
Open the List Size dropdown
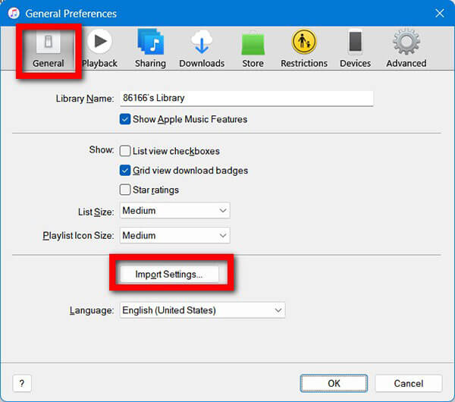[x=174, y=211]
